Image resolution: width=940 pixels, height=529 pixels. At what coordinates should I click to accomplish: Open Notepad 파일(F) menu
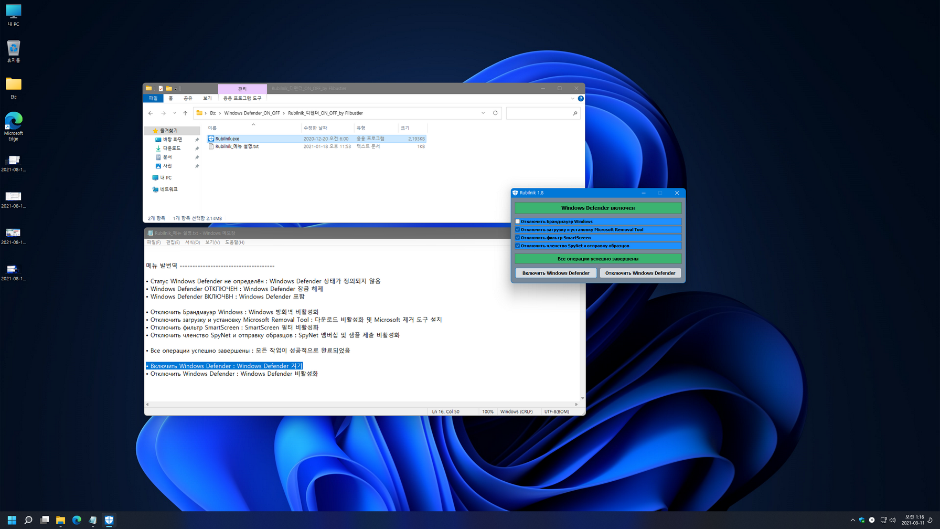[154, 242]
